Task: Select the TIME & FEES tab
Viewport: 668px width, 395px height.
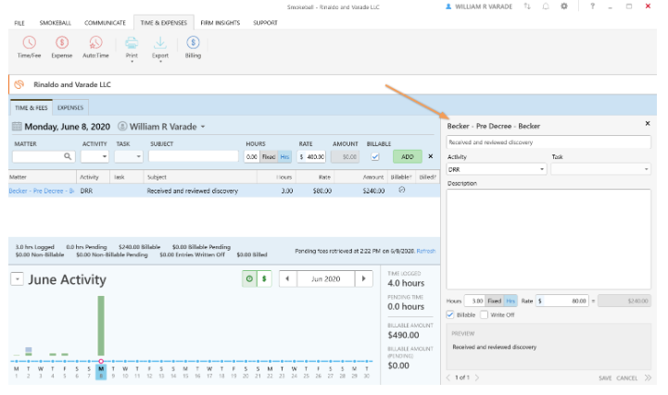Action: [32, 108]
